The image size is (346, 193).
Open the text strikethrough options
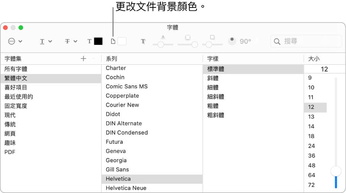coord(71,41)
